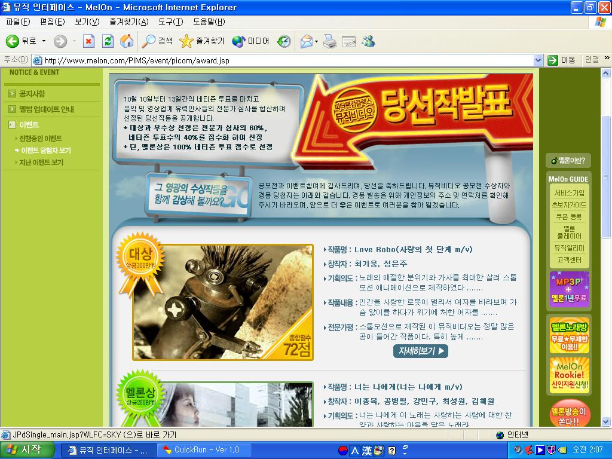The image size is (612, 459).
Task: Click the address bar URL field
Action: (283, 60)
